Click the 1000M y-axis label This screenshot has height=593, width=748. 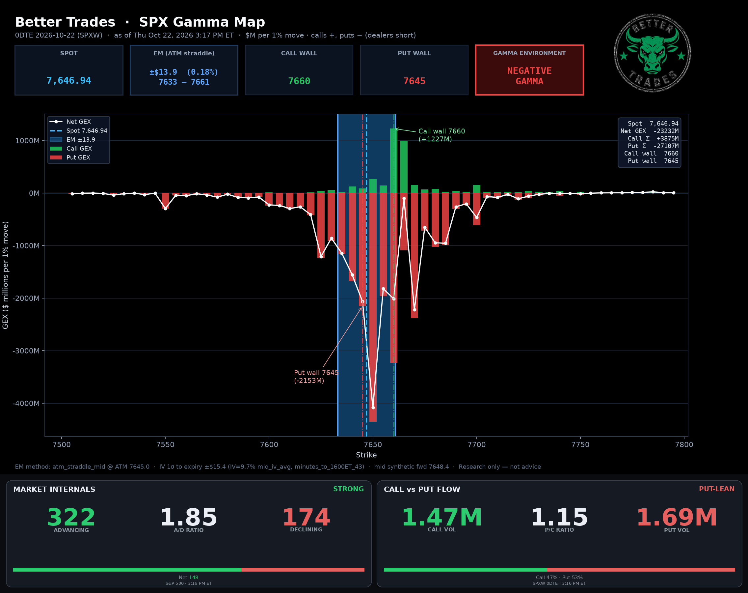[x=27, y=141]
